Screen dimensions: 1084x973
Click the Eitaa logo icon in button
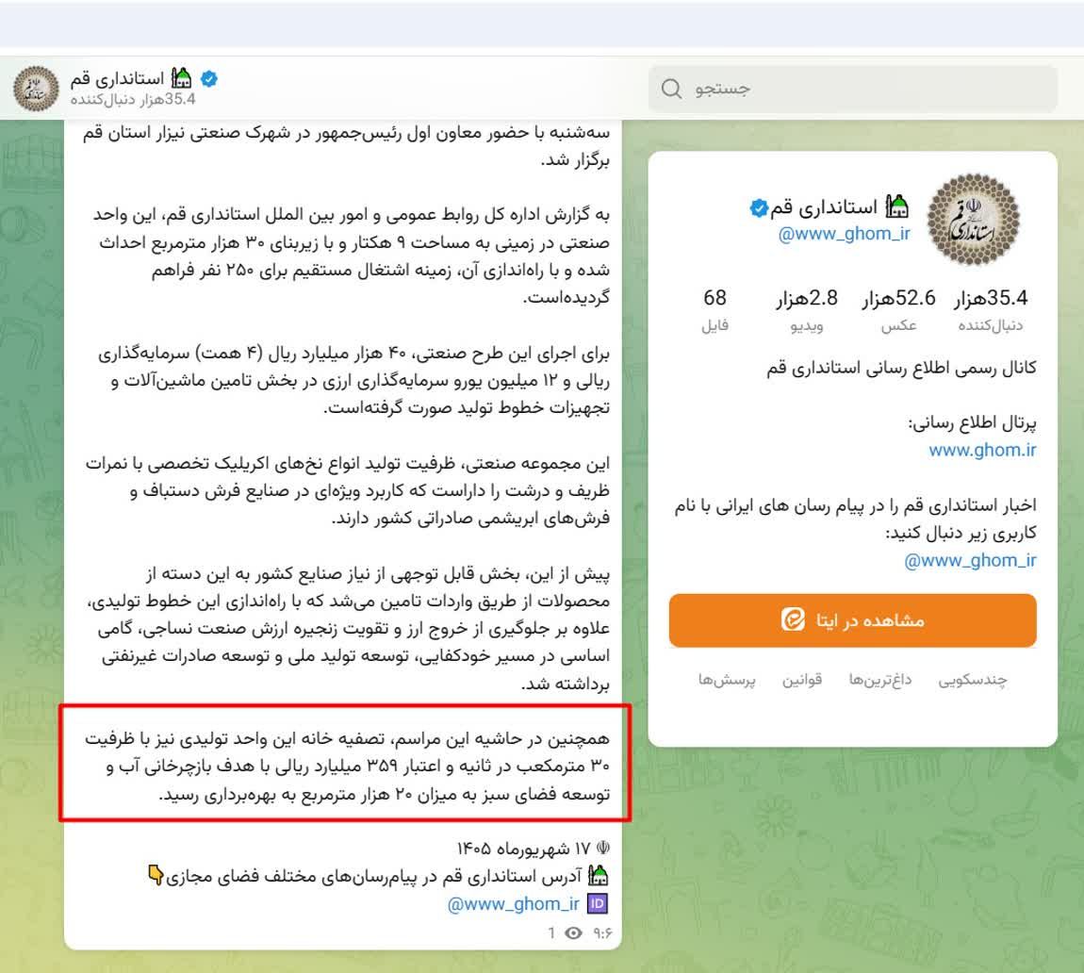(x=793, y=619)
